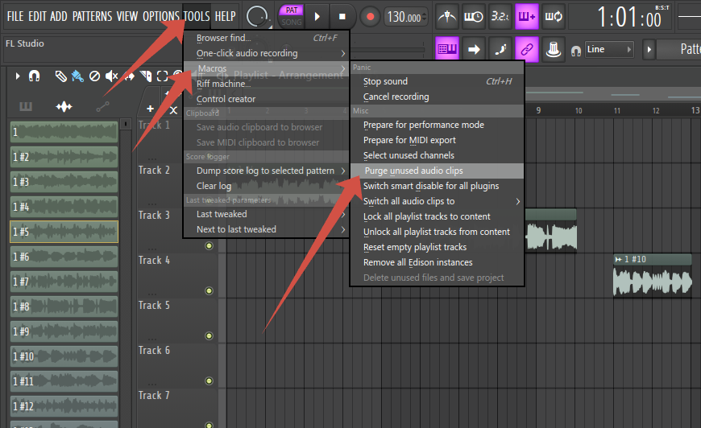This screenshot has width=701, height=428.
Task: Open the OPTIONS menu
Action: click(x=161, y=17)
